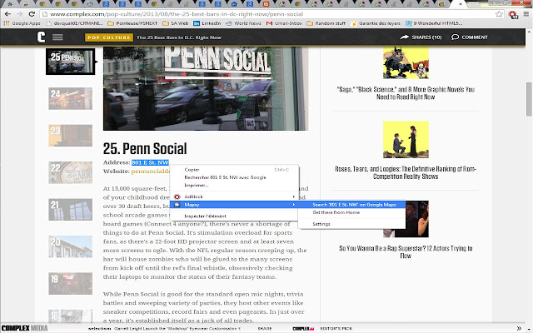Click the POP CULTURE category button
This screenshot has width=533, height=333.
[x=109, y=37]
